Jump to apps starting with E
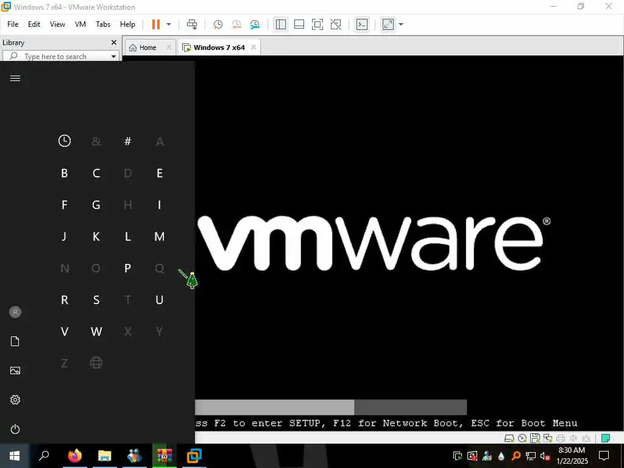The height and width of the screenshot is (468, 624). [160, 173]
